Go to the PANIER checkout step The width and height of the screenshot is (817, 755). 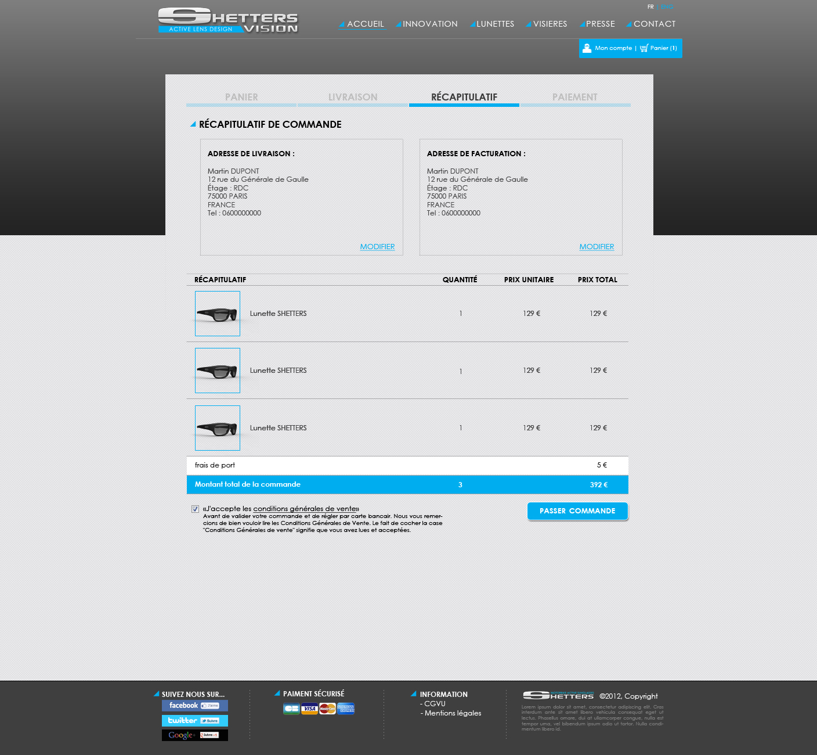click(241, 97)
